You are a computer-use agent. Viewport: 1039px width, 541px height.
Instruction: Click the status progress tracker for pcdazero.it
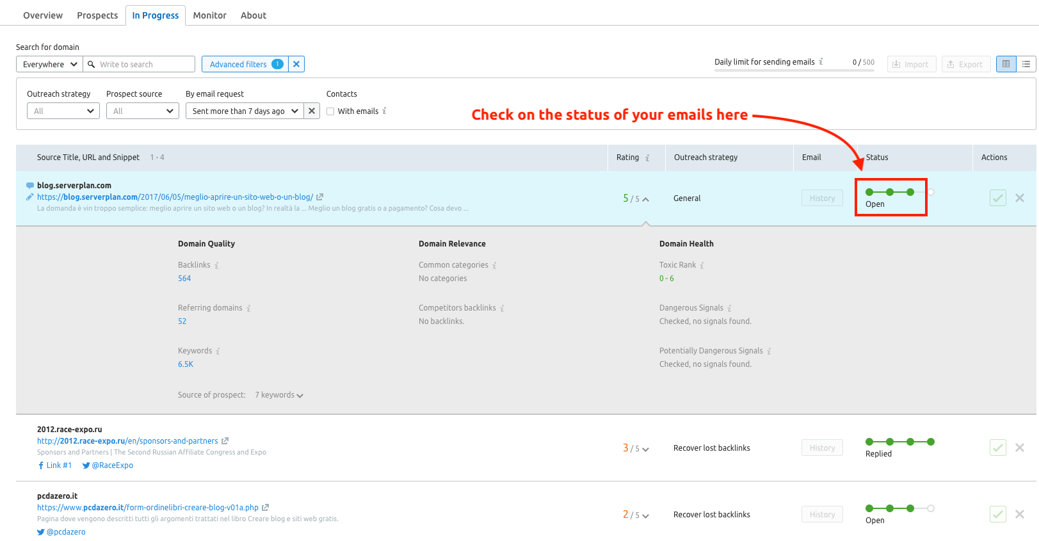coord(899,508)
